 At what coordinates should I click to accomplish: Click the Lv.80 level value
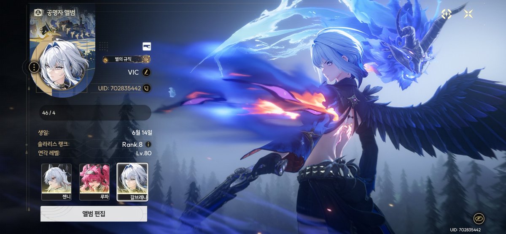(x=144, y=153)
